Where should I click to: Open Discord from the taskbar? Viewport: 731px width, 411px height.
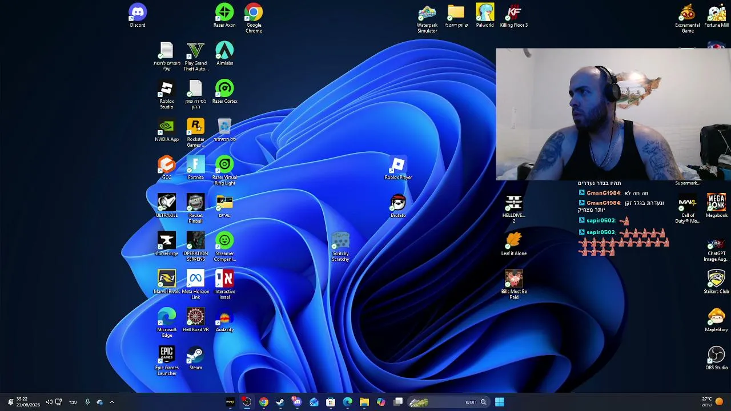pos(297,402)
